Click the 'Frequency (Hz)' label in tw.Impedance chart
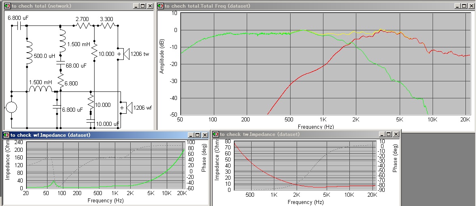 pyautogui.click(x=306, y=202)
